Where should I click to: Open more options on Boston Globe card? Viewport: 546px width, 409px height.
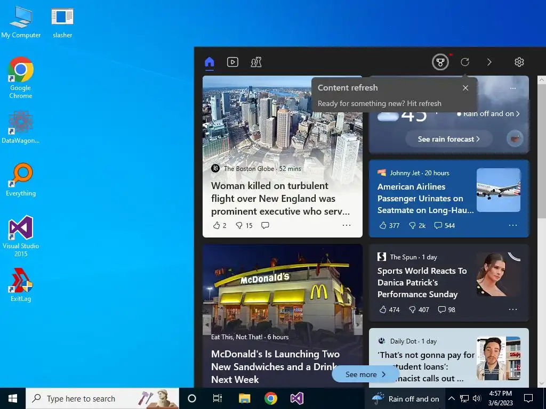pos(346,225)
